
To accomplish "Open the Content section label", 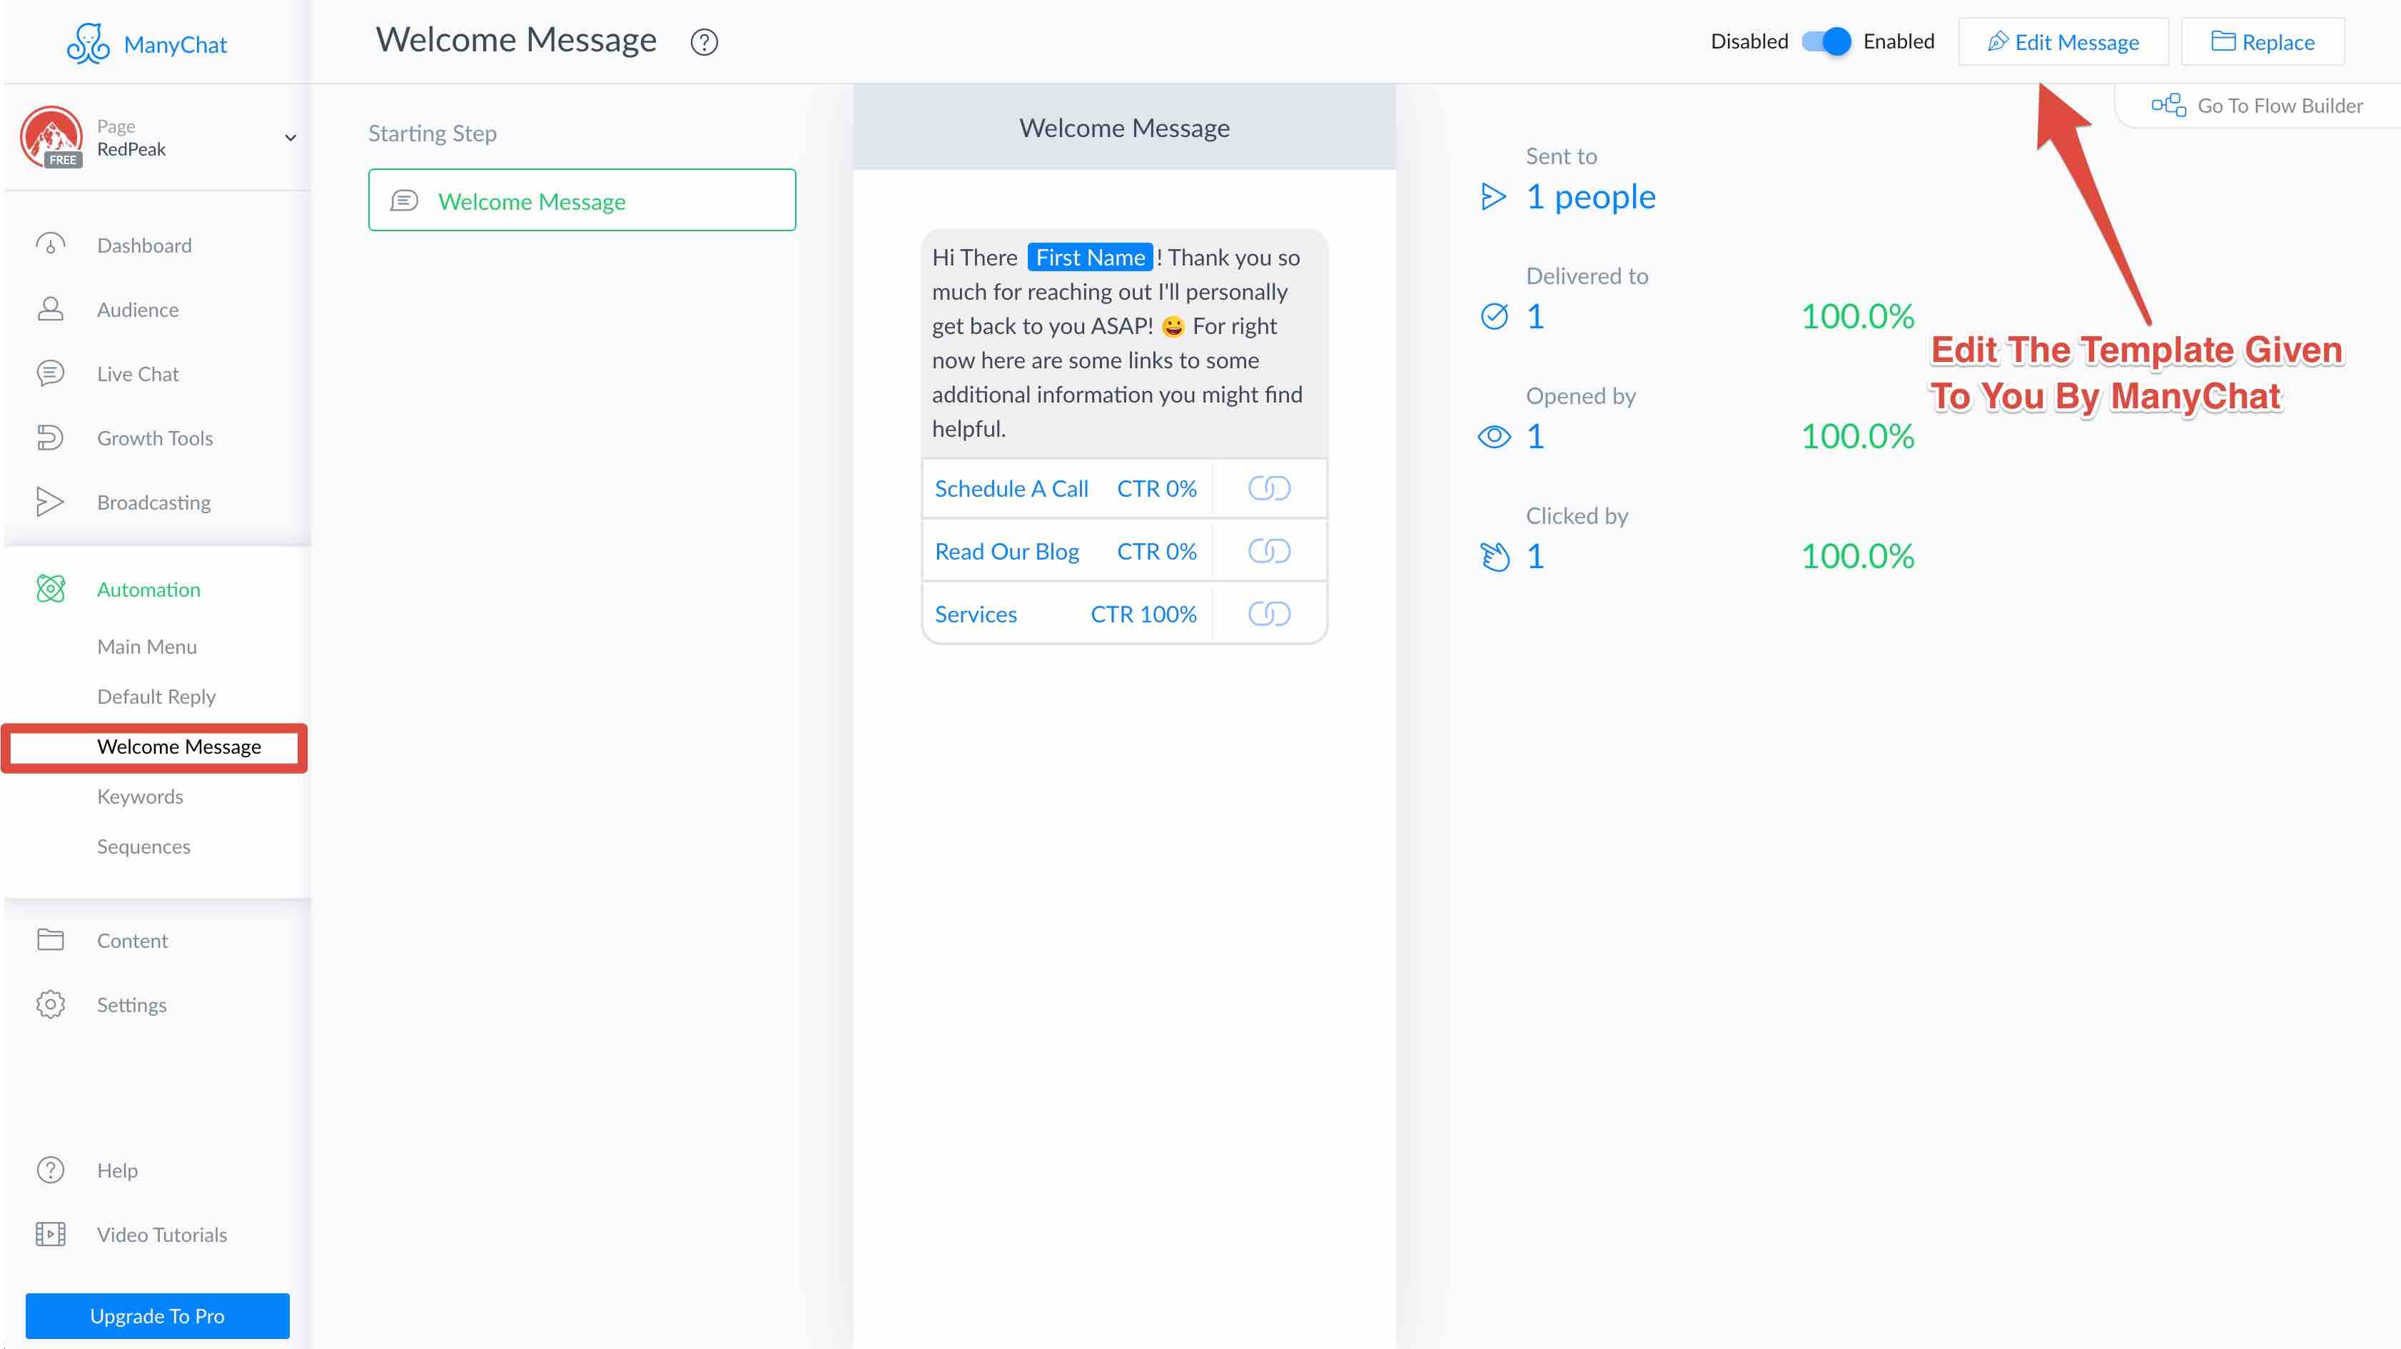I will [x=132, y=941].
